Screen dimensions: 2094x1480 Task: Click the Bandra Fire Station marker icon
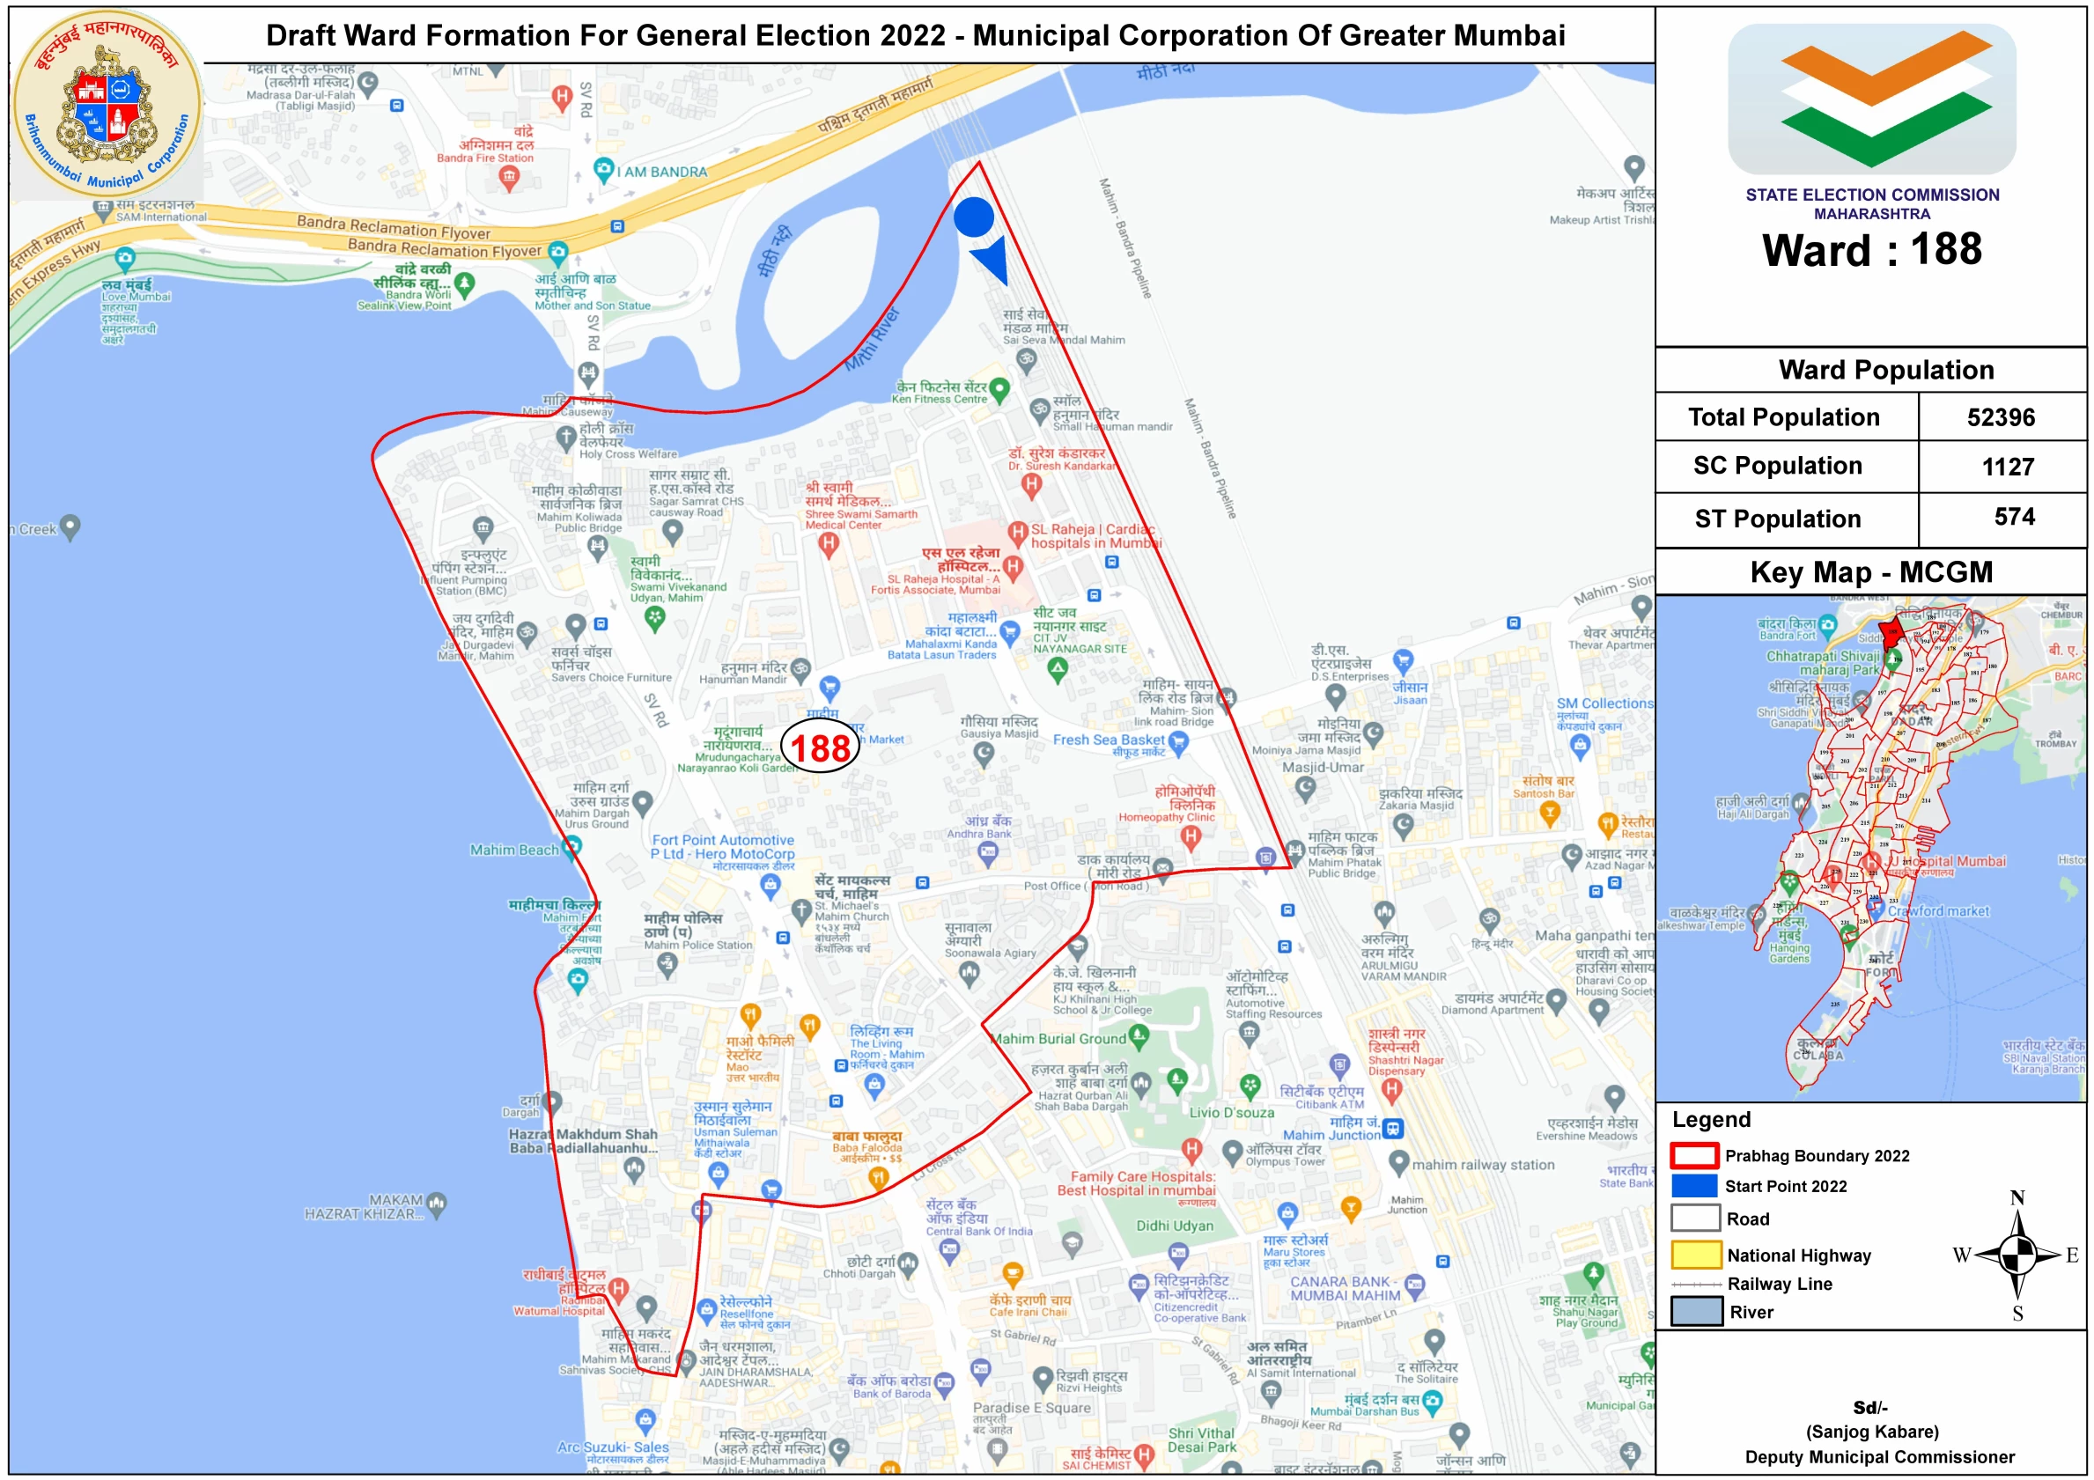coord(509,178)
